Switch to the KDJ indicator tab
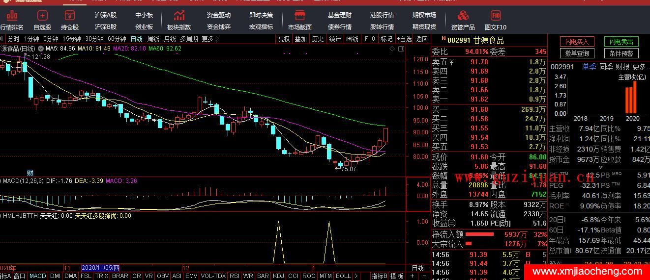Screen dimensions: 650x280 [278, 276]
